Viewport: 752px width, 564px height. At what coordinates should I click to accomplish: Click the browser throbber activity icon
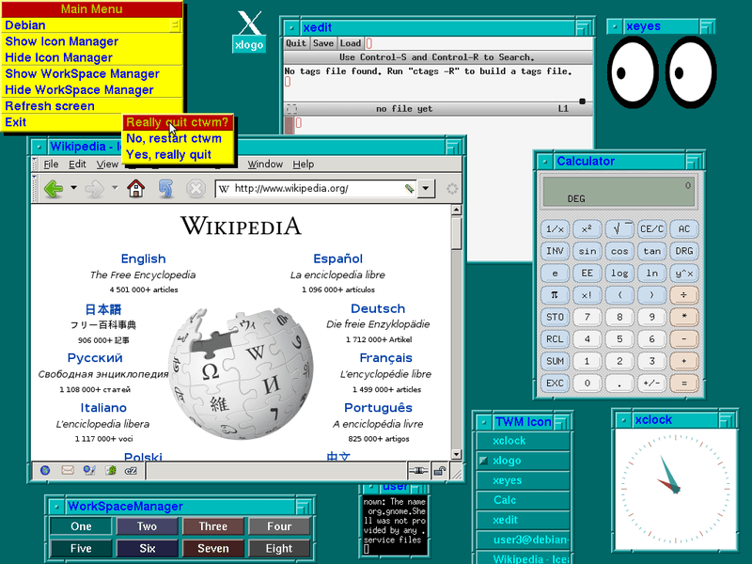(x=452, y=189)
